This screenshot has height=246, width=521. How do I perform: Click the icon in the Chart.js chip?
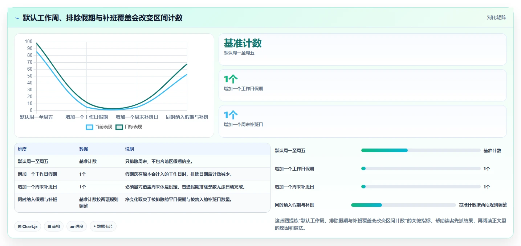pyautogui.click(x=20, y=226)
